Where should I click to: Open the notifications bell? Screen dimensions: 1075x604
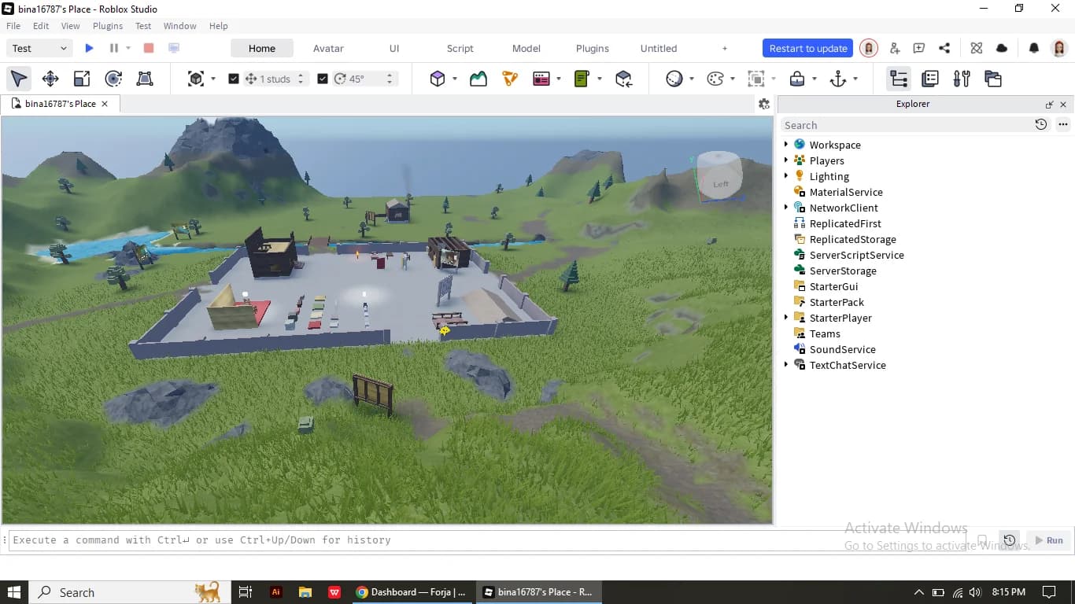pyautogui.click(x=1034, y=48)
